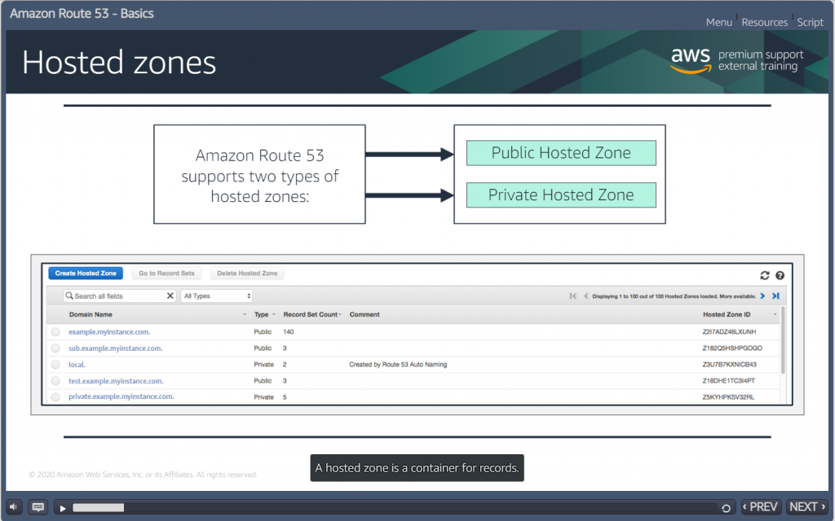Select radio button for private.example.myinstance.com
Viewport: 835px width, 521px height.
coord(55,397)
